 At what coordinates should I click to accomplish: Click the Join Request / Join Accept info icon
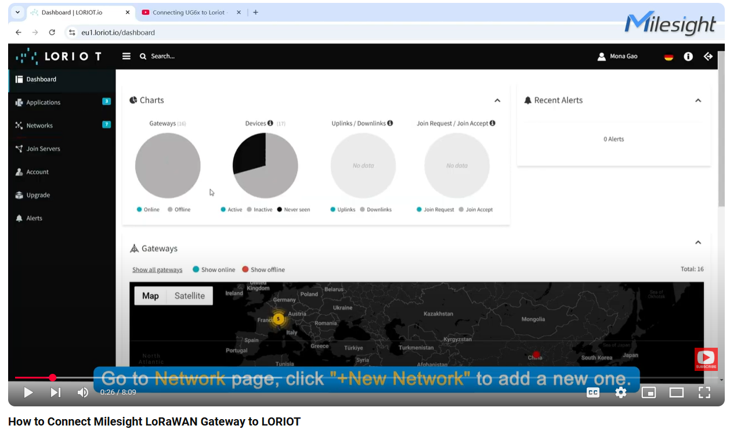click(x=493, y=123)
